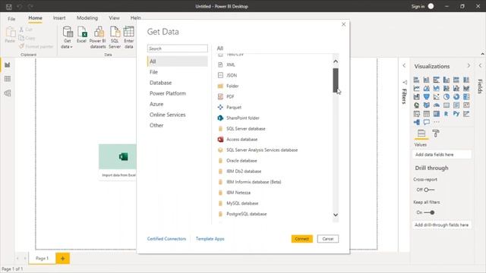Click the Excel data source icon in ribbon
This screenshot has height=273, width=486.
coord(81,35)
